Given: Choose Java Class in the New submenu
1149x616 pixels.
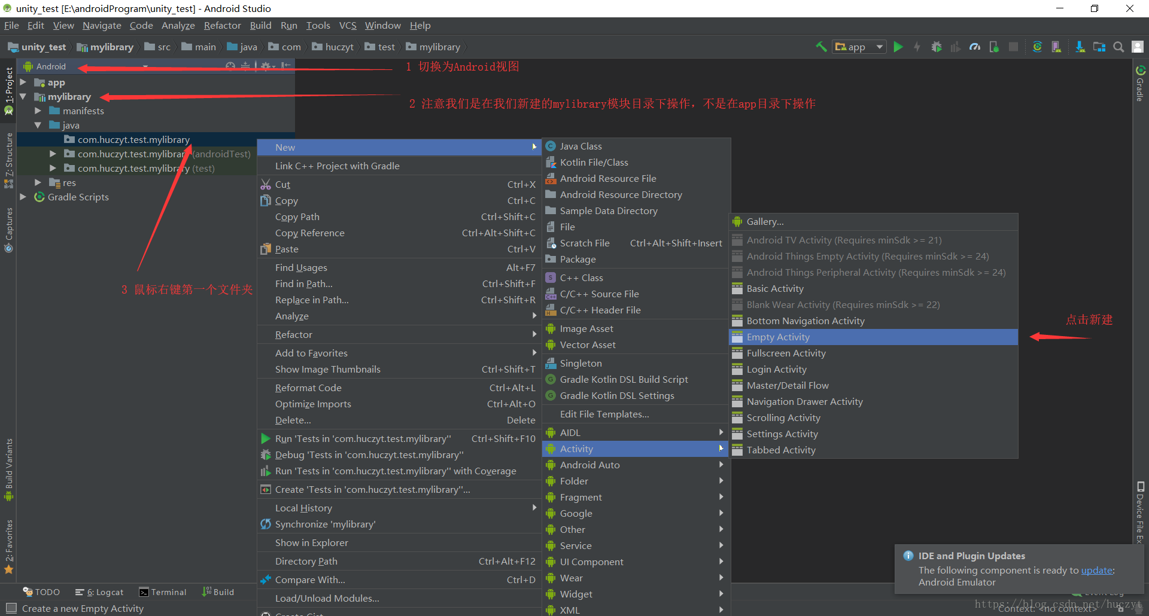Looking at the screenshot, I should click(636, 146).
